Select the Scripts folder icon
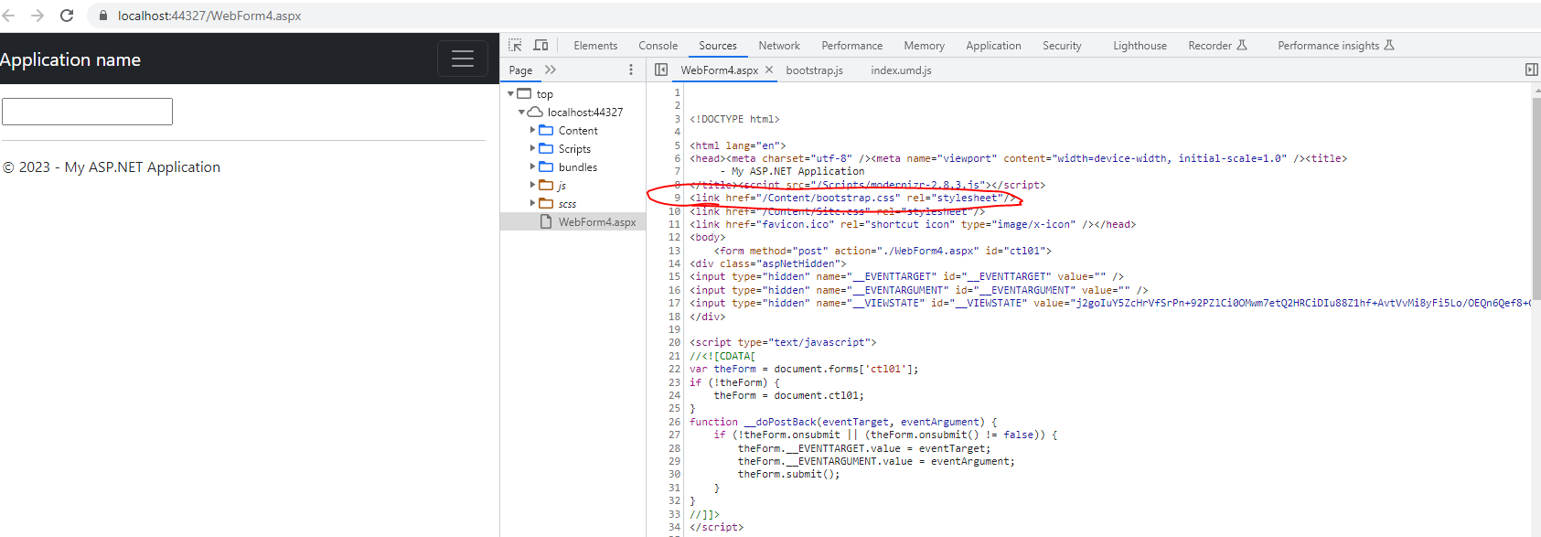Viewport: 1541px width, 537px height. pyautogui.click(x=546, y=149)
